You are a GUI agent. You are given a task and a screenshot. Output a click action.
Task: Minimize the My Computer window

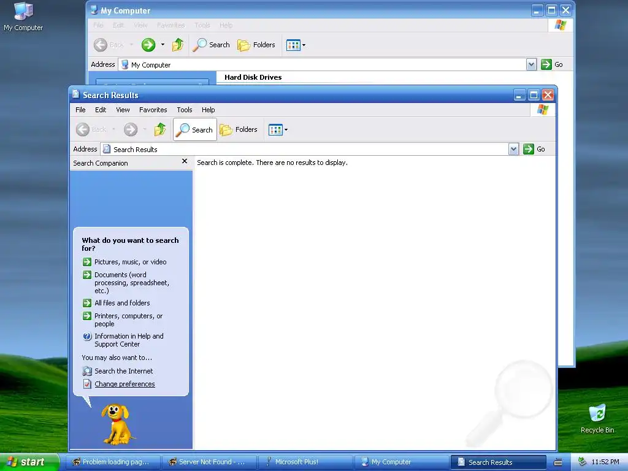537,10
